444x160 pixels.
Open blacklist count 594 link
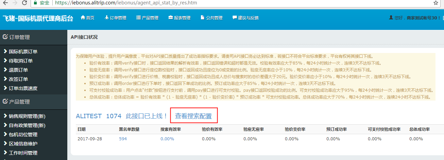tap(123, 139)
